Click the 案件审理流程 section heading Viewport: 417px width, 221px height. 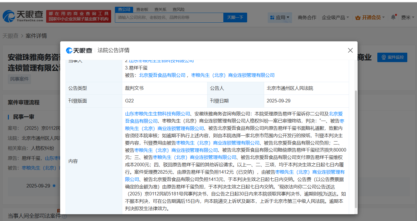tap(24, 103)
